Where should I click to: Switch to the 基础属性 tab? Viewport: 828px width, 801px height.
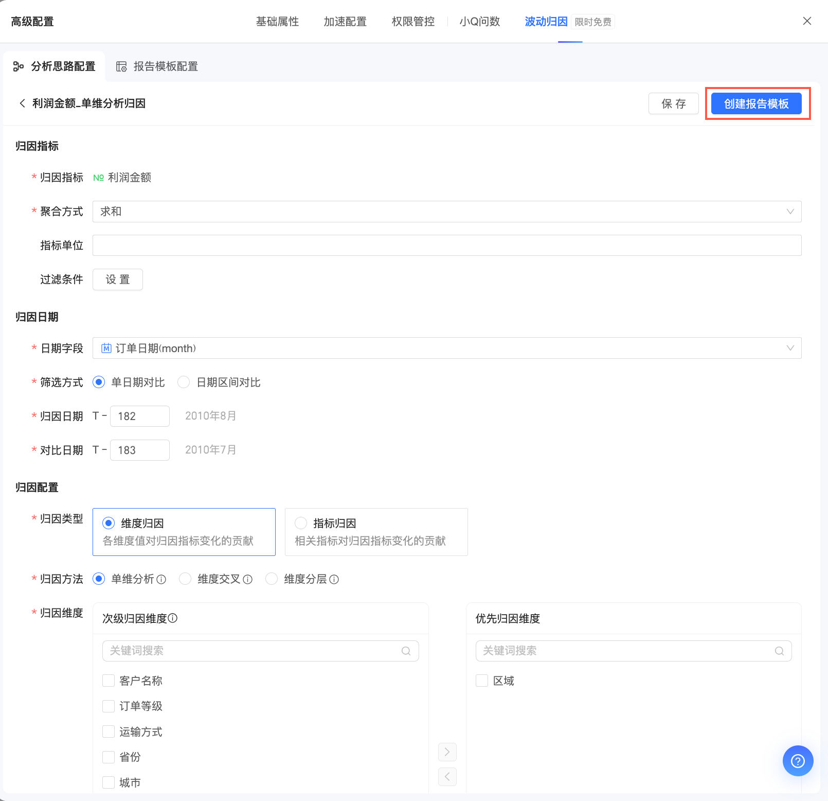278,22
